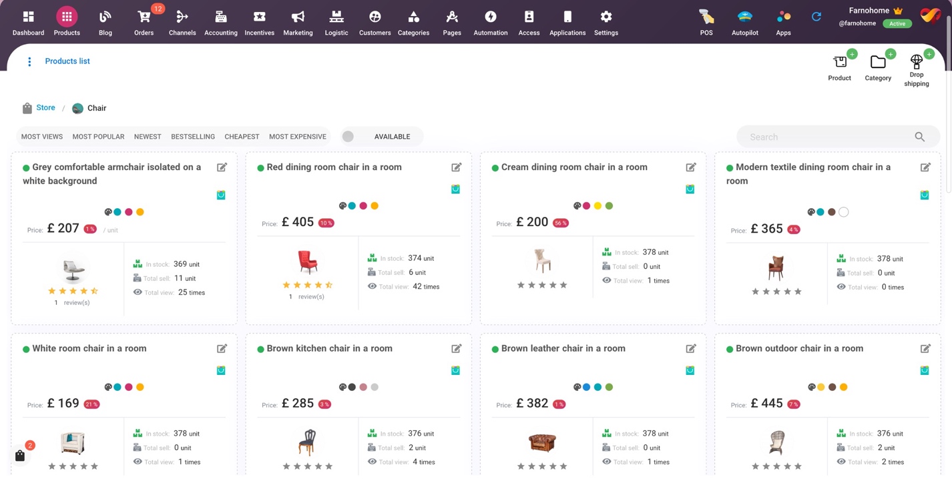The height and width of the screenshot is (479, 952).
Task: Sort by MOST POPULAR
Action: [98, 137]
